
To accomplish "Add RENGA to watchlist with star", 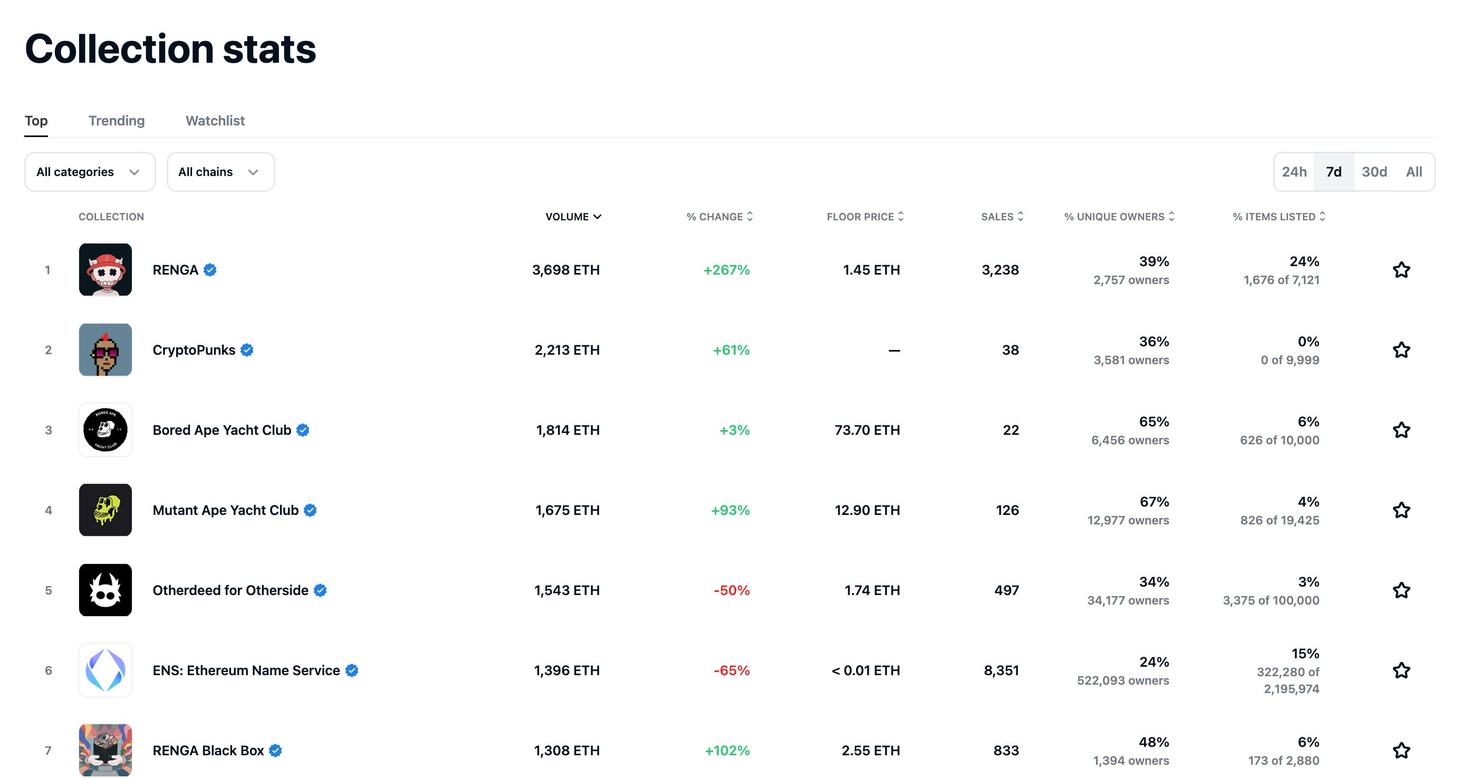I will click(x=1401, y=270).
